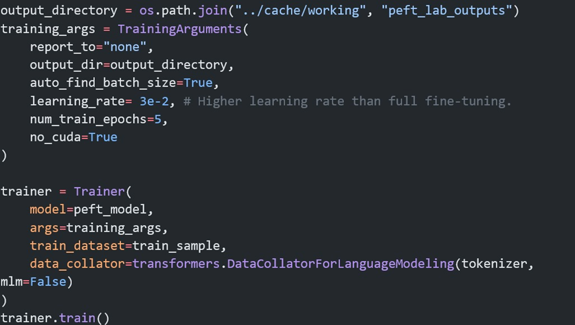Click the train_sample dataset value
Viewport: 575px width, 325px height.
tap(179, 246)
